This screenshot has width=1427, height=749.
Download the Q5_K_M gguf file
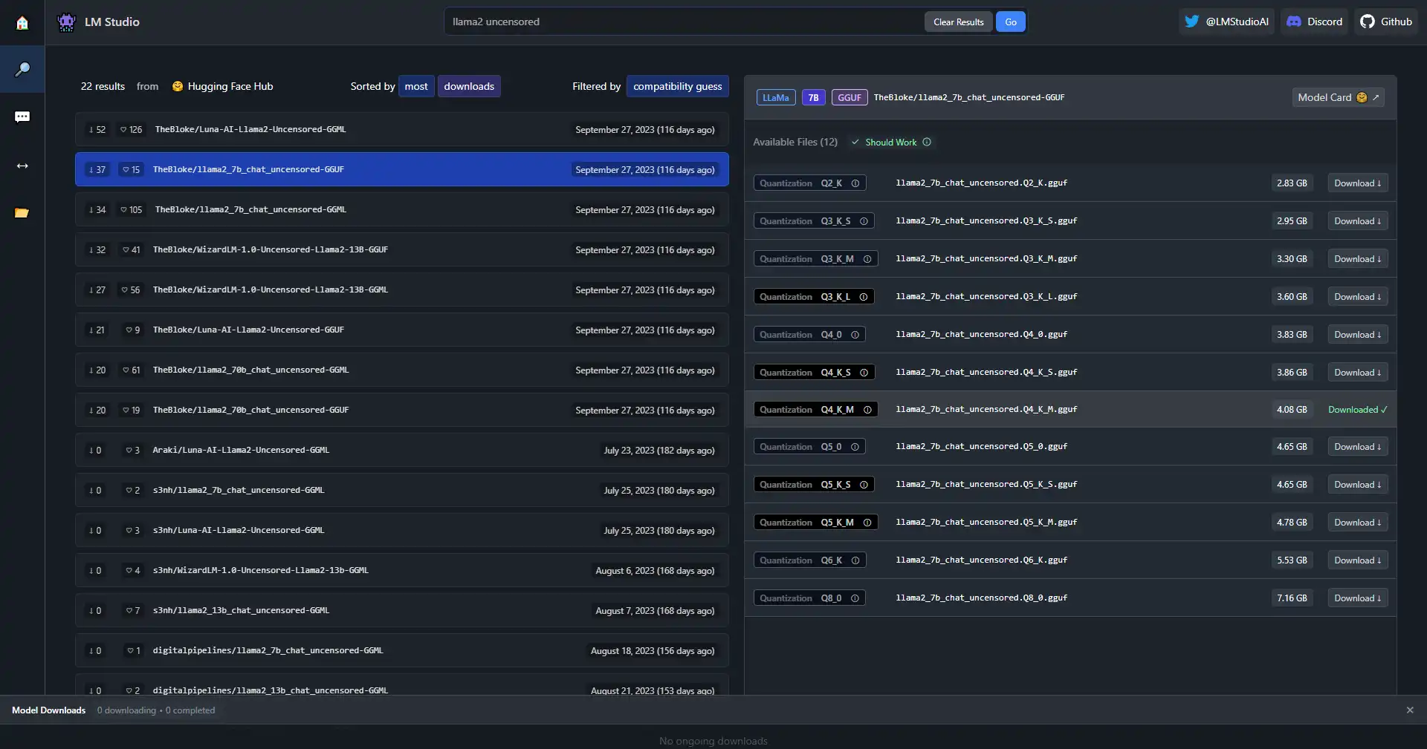click(x=1357, y=523)
